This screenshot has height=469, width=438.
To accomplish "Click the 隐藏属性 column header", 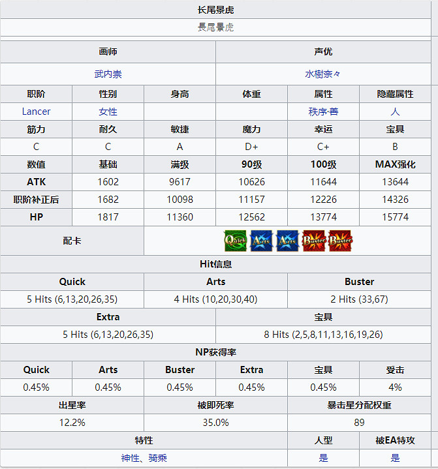I will point(395,94).
